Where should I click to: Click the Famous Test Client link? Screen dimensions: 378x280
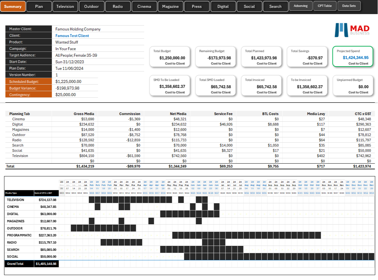(72, 35)
